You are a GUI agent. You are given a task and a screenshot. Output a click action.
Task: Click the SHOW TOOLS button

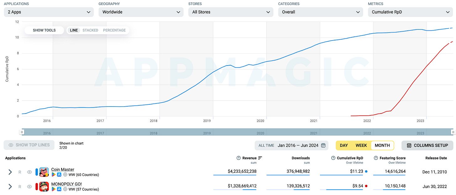pos(44,30)
